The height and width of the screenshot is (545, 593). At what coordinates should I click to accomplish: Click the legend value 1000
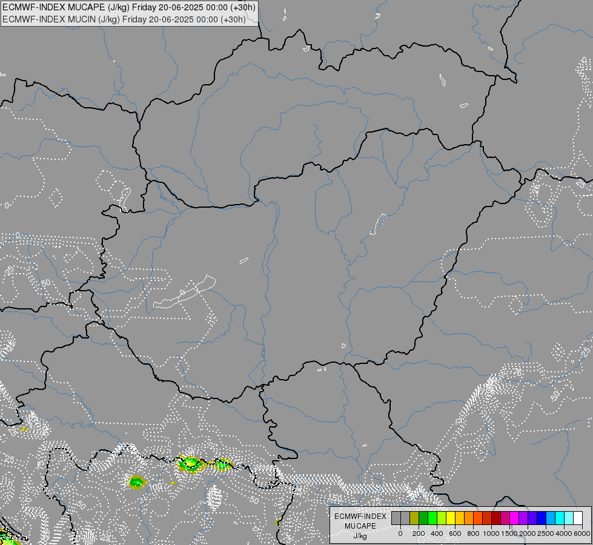click(x=491, y=533)
